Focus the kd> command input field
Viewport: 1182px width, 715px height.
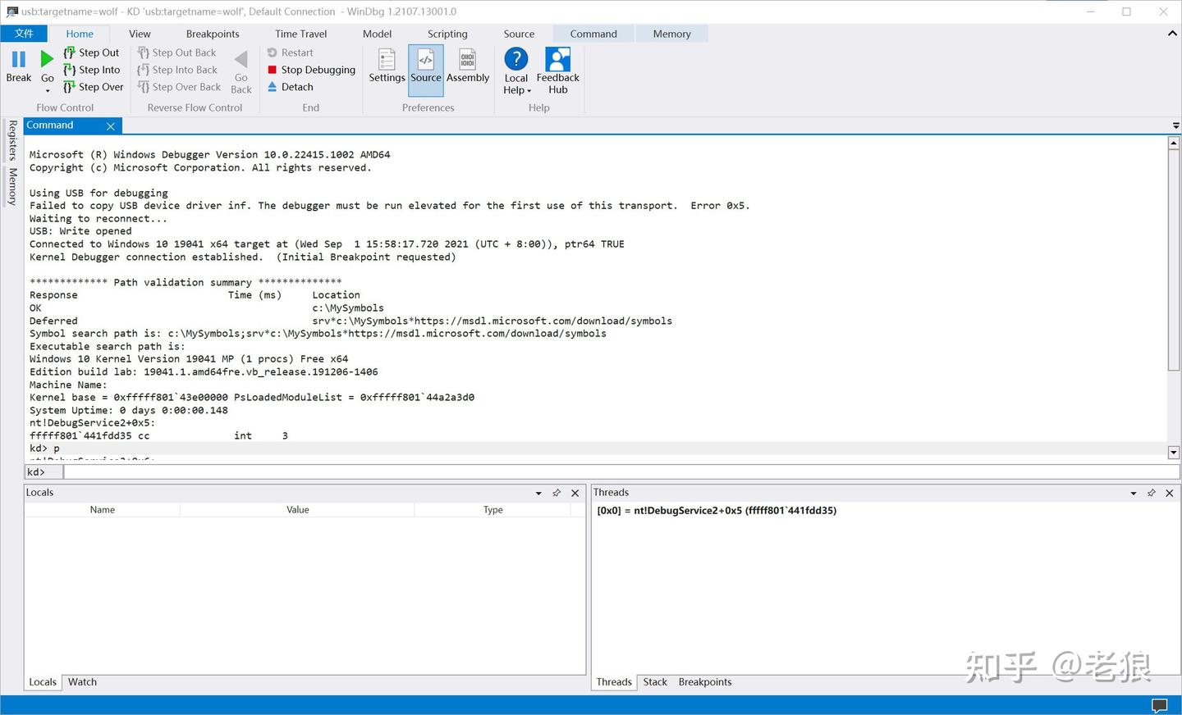point(621,471)
